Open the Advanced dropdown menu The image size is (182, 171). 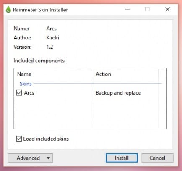tap(30, 158)
